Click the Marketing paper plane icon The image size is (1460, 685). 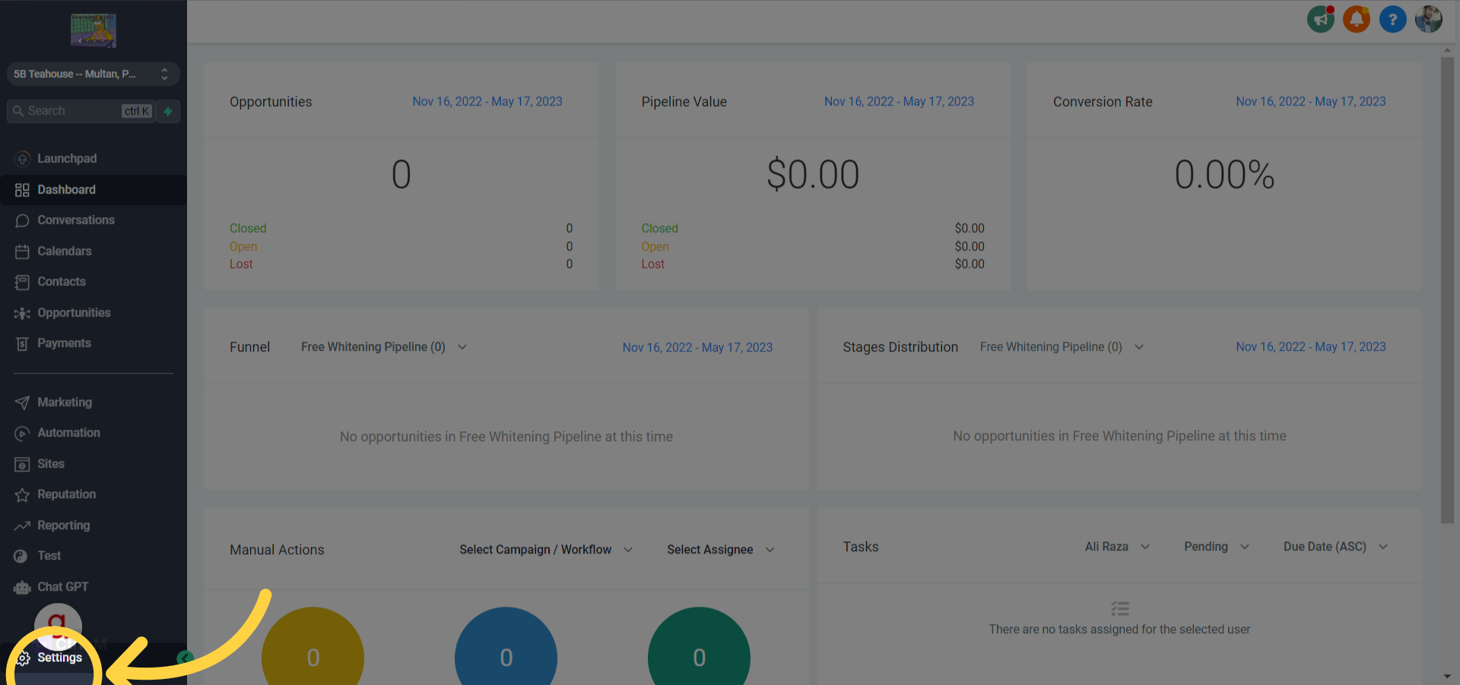coord(22,402)
